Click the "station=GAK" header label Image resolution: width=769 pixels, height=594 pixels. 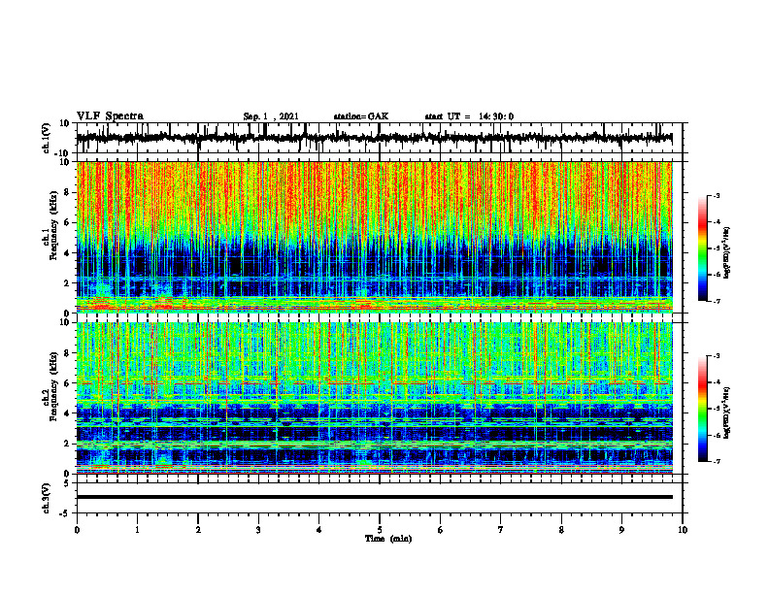(361, 116)
